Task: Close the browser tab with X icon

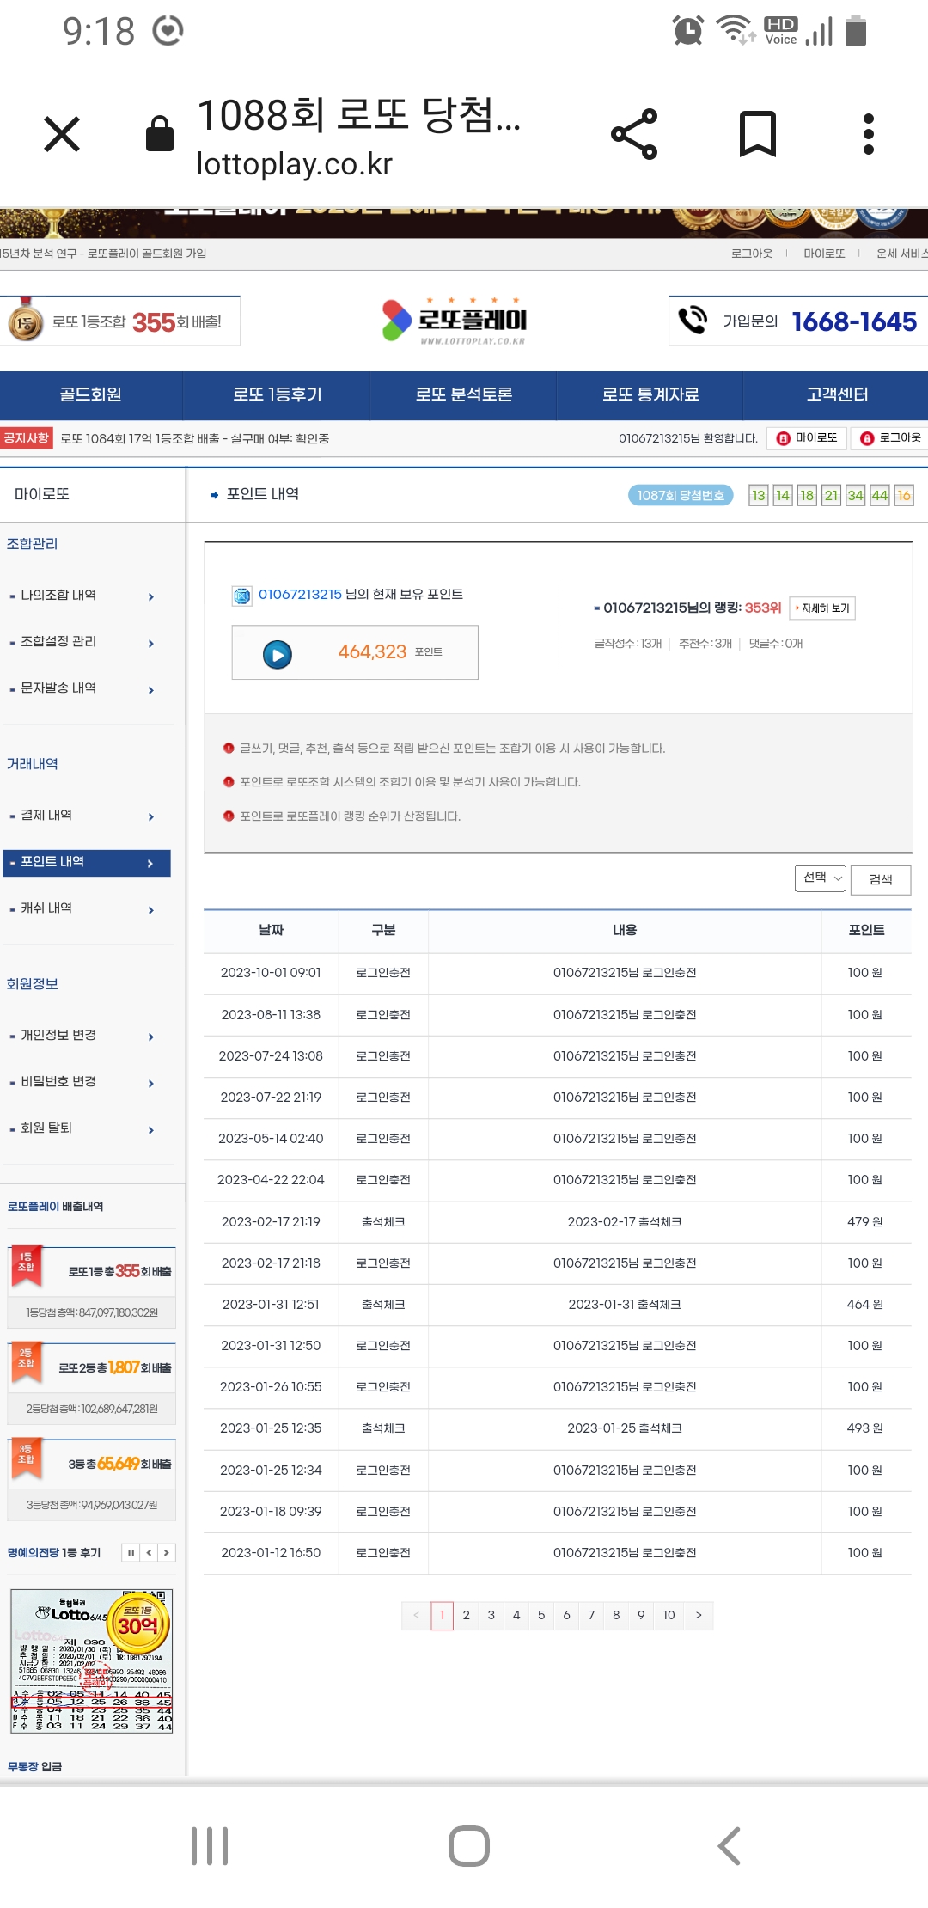Action: point(62,134)
